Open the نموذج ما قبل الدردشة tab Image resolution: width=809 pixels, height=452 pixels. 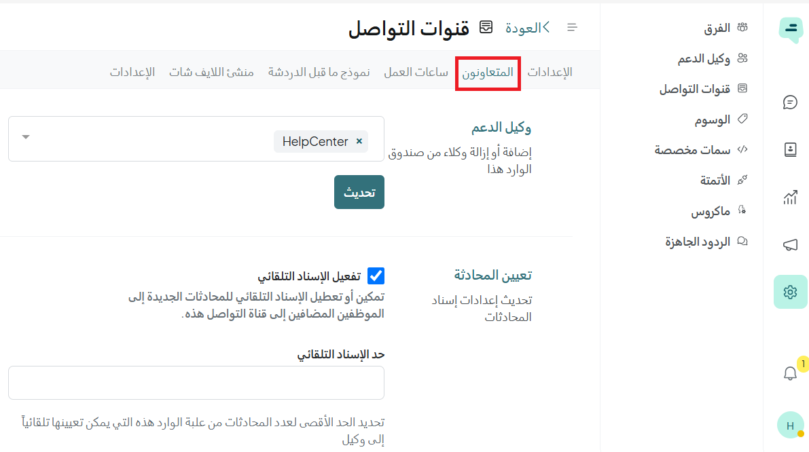pyautogui.click(x=319, y=72)
